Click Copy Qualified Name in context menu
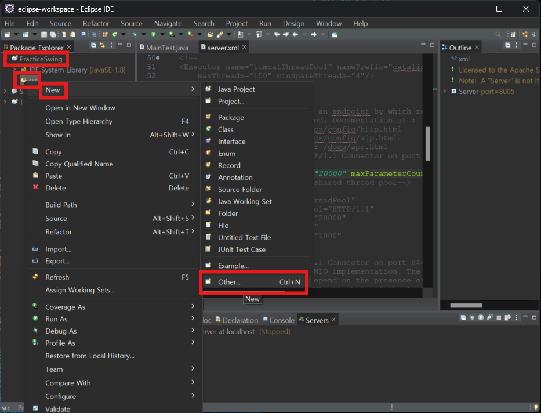 (113, 164)
